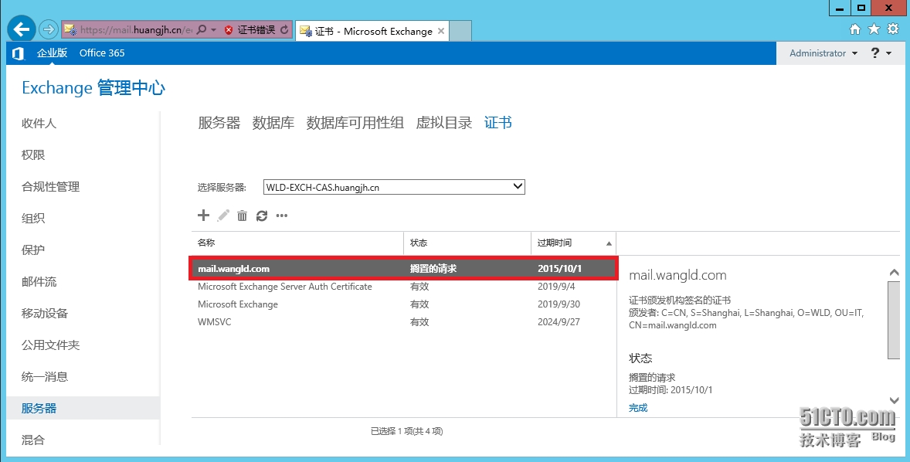This screenshot has height=462, width=910.
Task: Click the refresh icon in address bar
Action: click(x=284, y=29)
